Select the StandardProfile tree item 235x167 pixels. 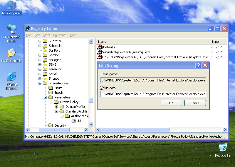76,111
